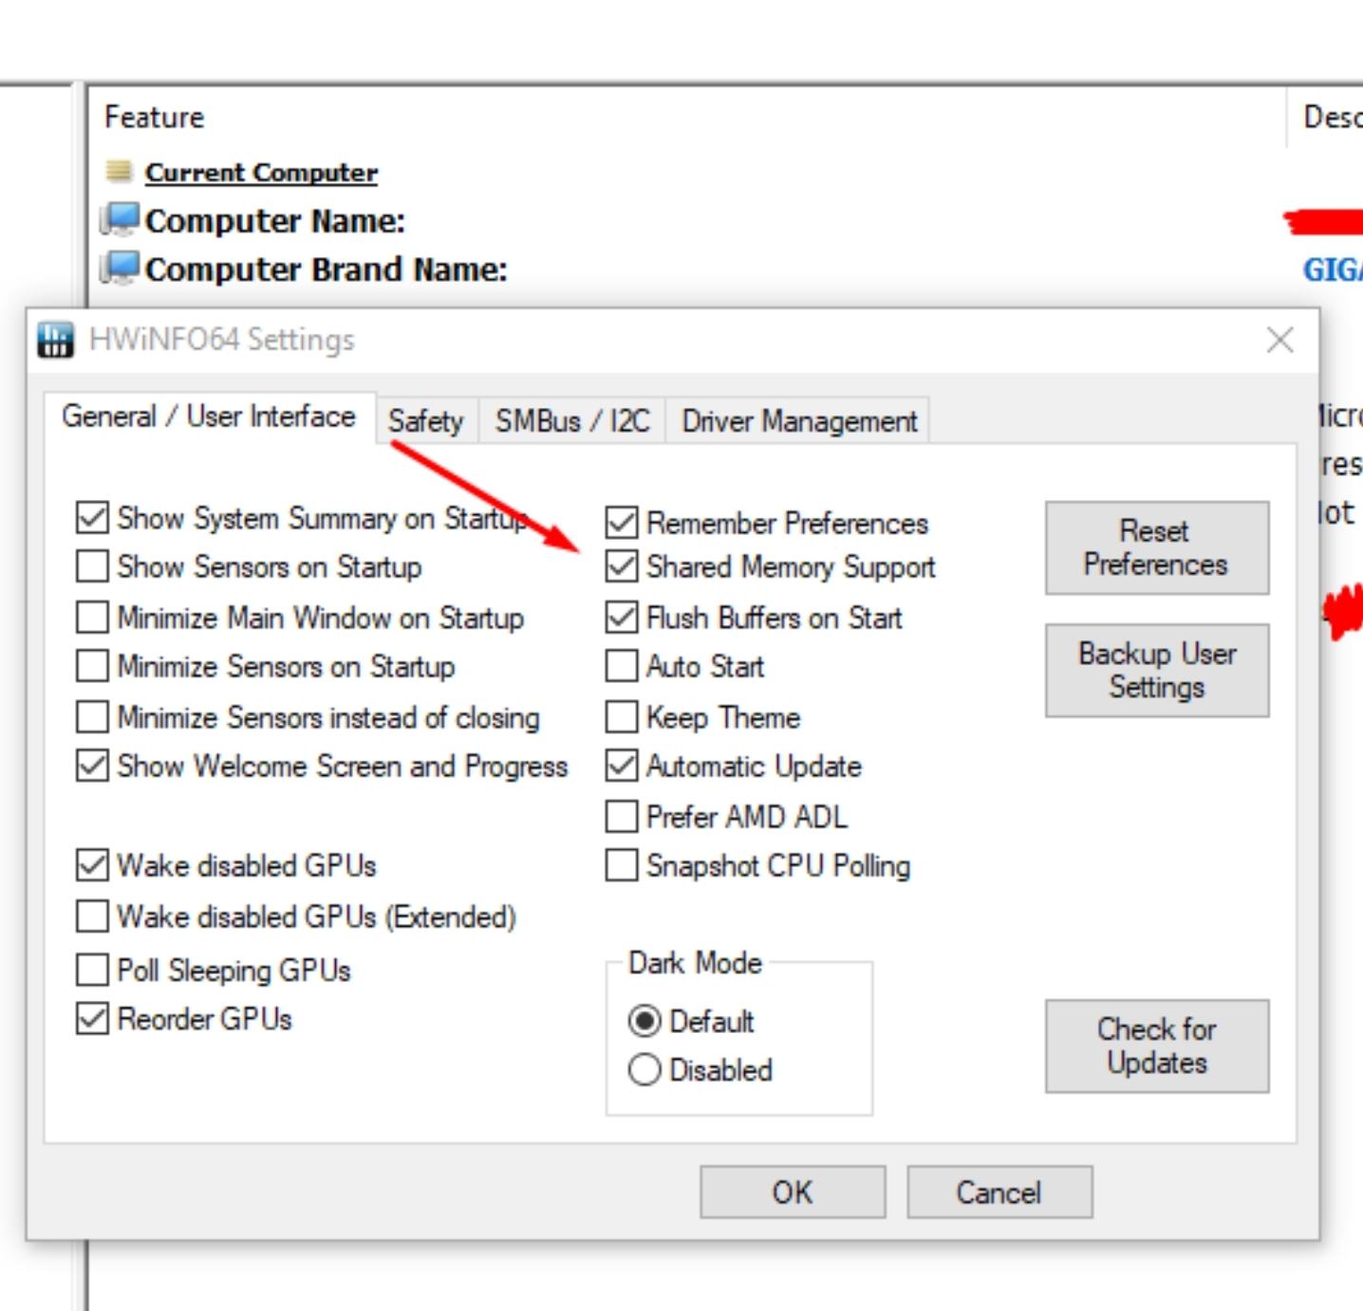Click the Computer Name monitor icon

(x=120, y=220)
